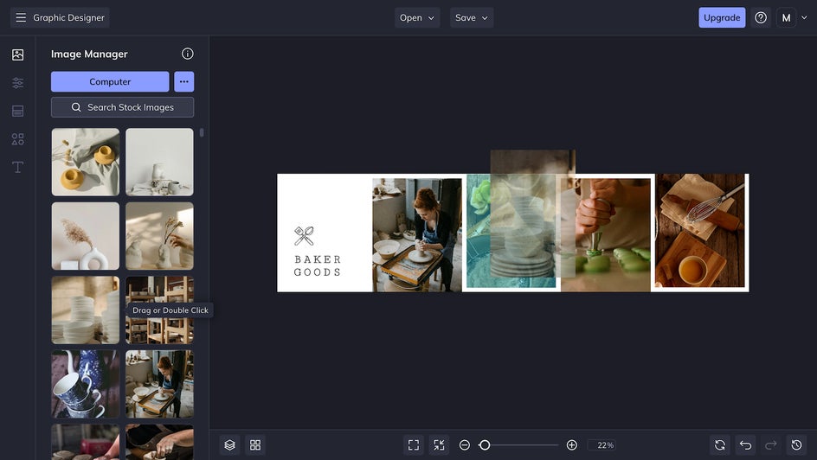This screenshot has width=817, height=460.
Task: Select the white vase on table thumbnail
Action: tap(159, 162)
